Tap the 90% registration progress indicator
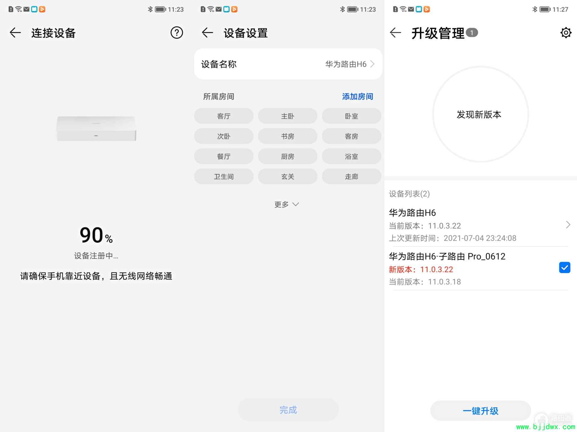 click(x=96, y=235)
